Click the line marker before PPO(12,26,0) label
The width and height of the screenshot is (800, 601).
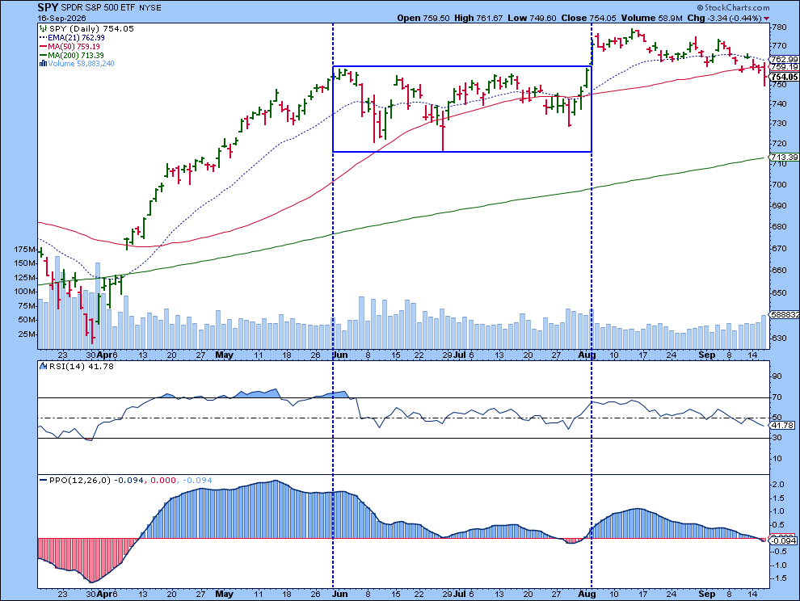point(43,480)
